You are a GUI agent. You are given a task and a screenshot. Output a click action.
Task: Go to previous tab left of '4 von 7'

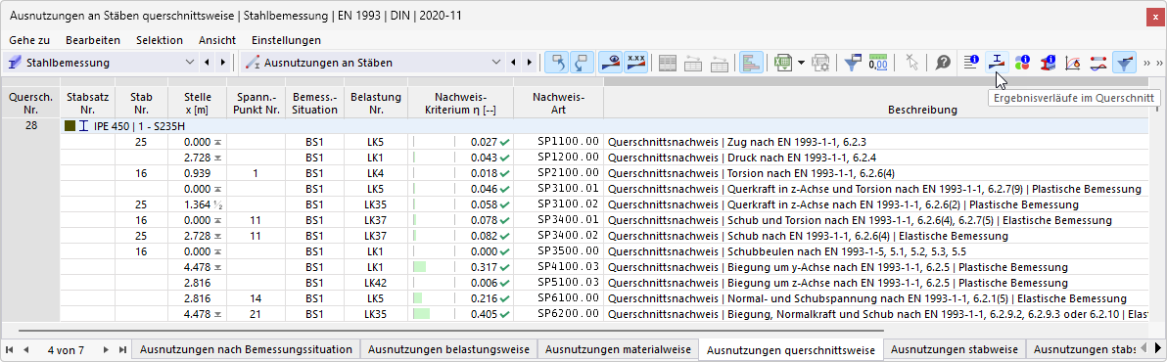pos(26,349)
